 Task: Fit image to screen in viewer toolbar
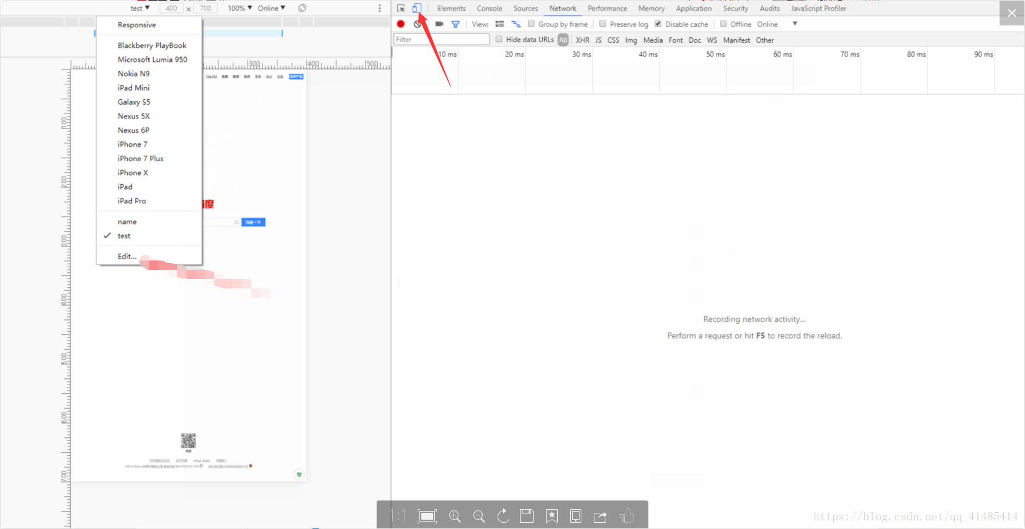(x=427, y=516)
